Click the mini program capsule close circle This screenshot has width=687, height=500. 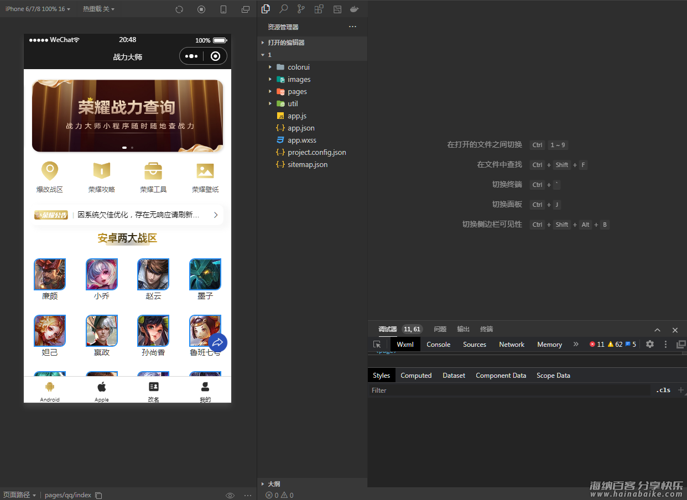pos(216,56)
